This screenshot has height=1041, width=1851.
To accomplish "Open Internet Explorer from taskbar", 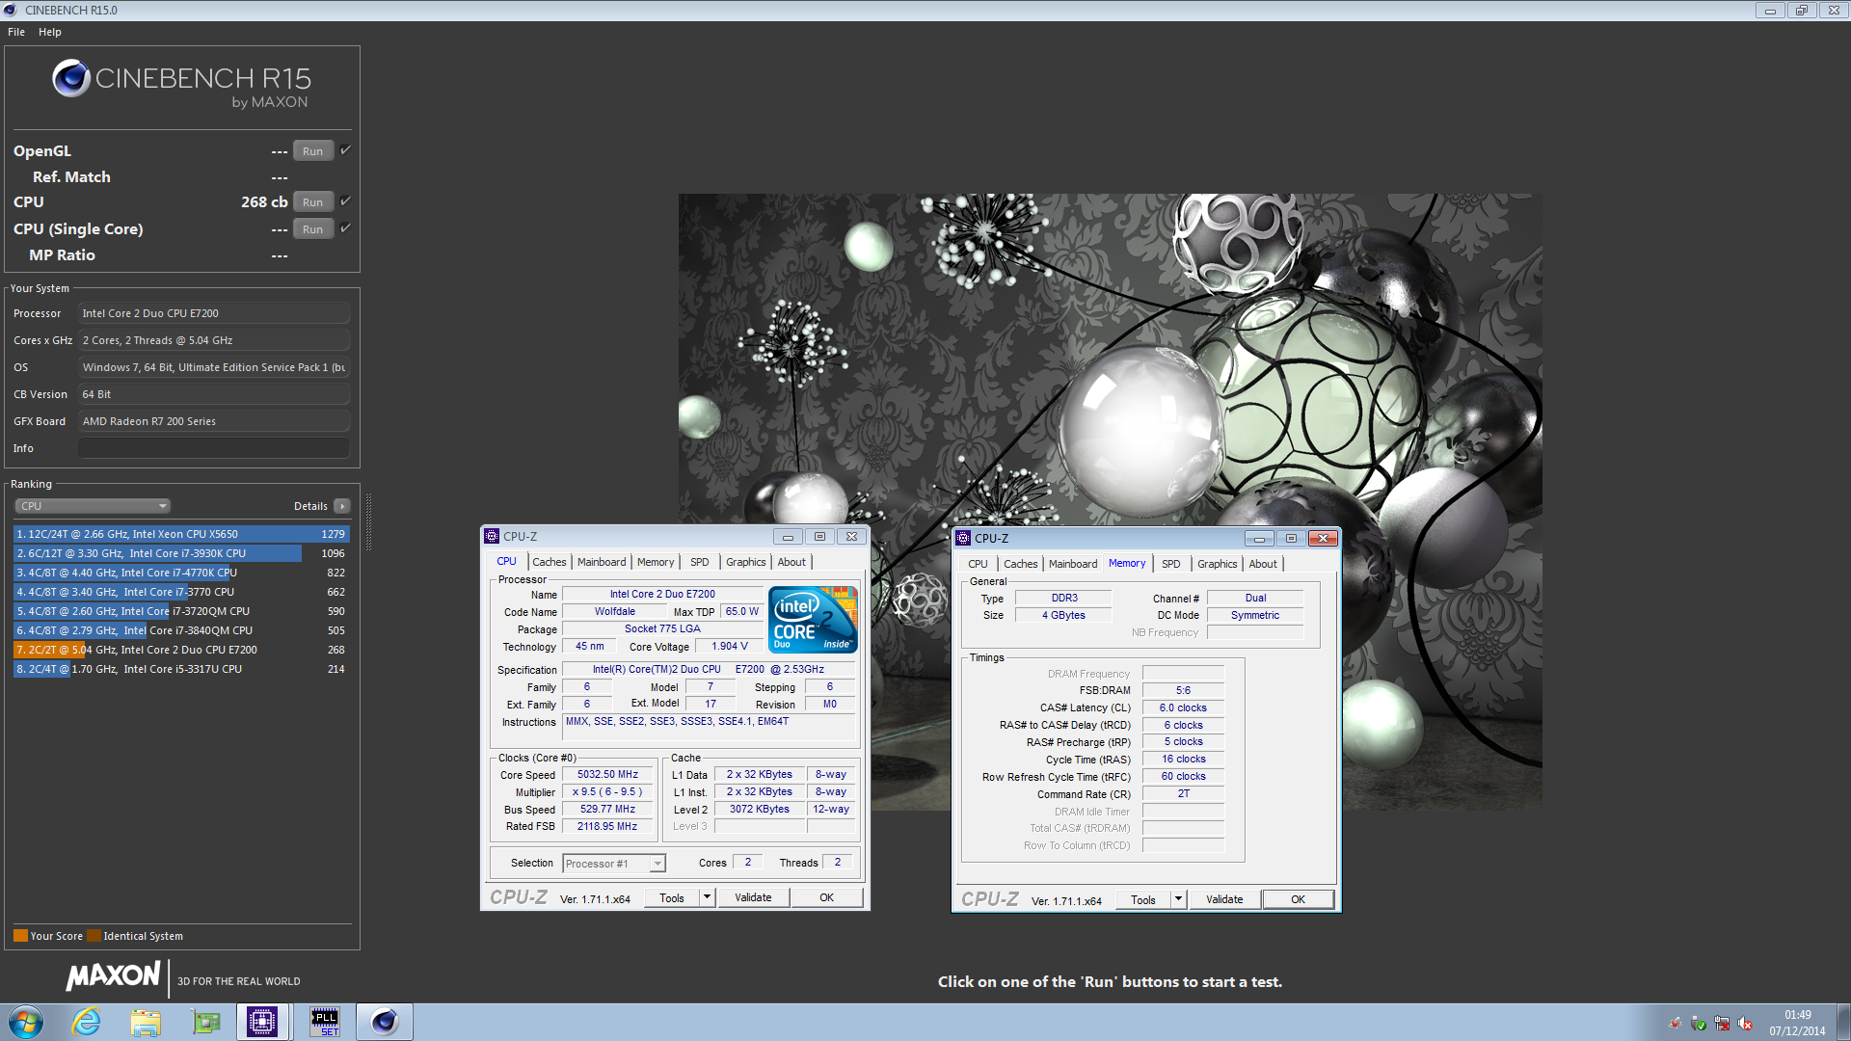I will [87, 1022].
